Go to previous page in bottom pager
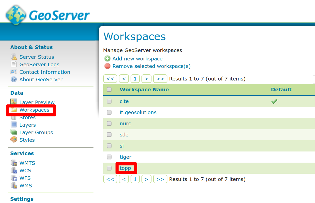Viewport: 315px width, 203px height. point(124,179)
